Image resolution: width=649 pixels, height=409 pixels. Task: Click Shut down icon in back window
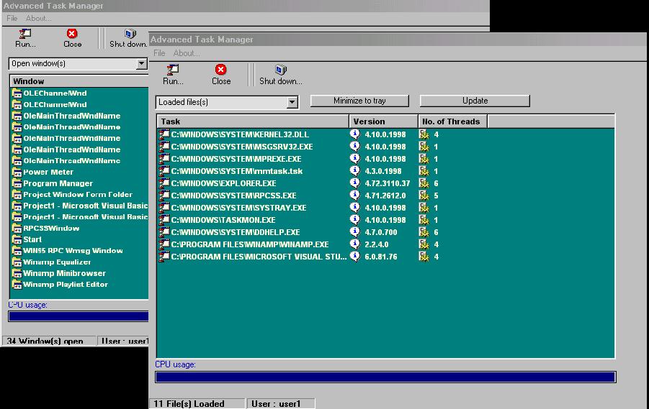(130, 34)
